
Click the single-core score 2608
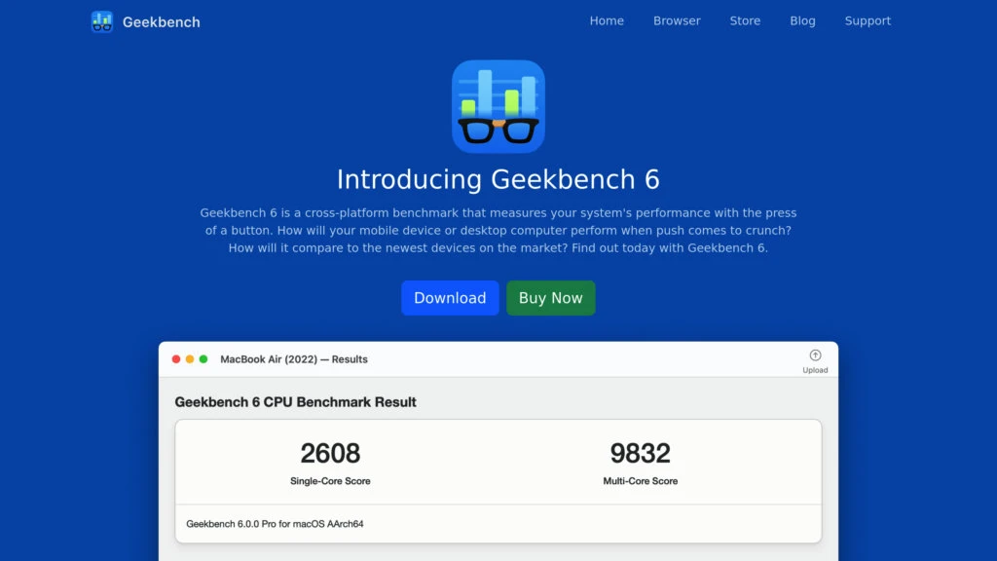(x=330, y=453)
